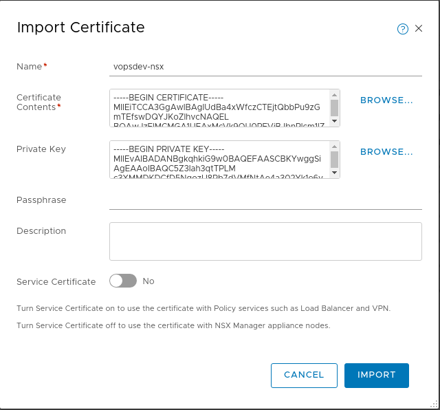Browse for a private key file
Image resolution: width=440 pixels, height=410 pixels.
pos(386,152)
